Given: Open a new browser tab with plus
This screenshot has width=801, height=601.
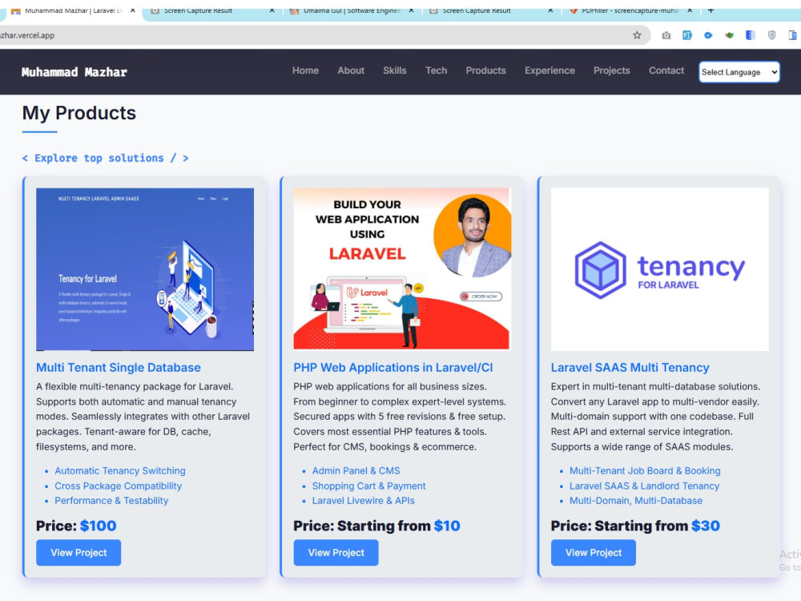Looking at the screenshot, I should point(710,10).
